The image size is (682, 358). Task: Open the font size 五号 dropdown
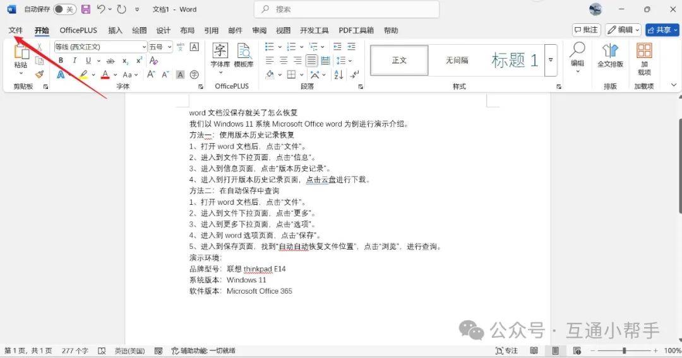click(170, 47)
